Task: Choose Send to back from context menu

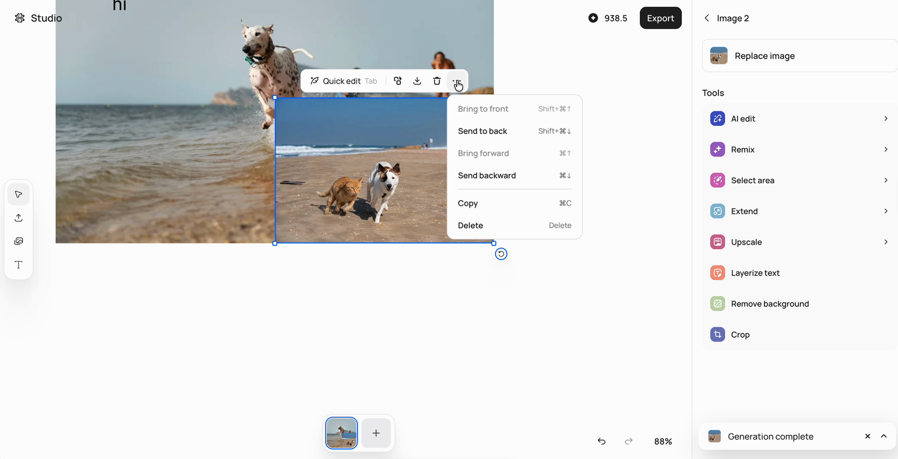Action: [x=515, y=131]
